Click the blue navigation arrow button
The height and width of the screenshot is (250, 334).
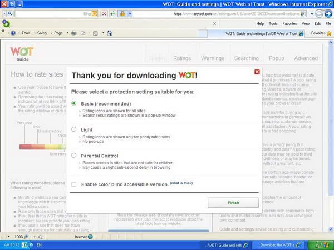pyautogui.click(x=328, y=14)
